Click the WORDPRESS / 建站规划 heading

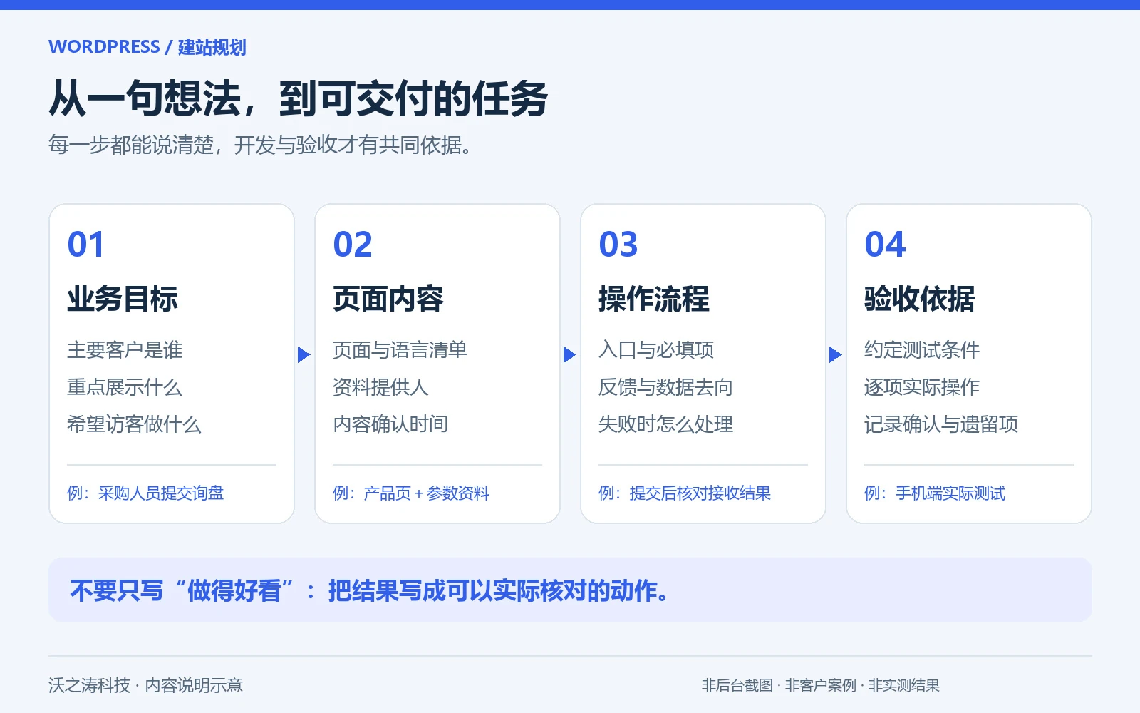click(x=147, y=47)
